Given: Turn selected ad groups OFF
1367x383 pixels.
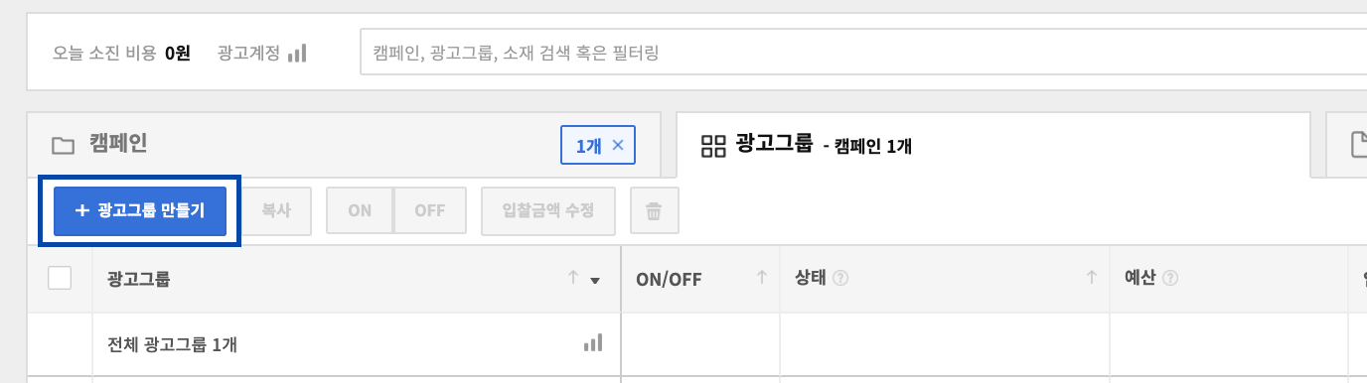Looking at the screenshot, I should point(429,210).
